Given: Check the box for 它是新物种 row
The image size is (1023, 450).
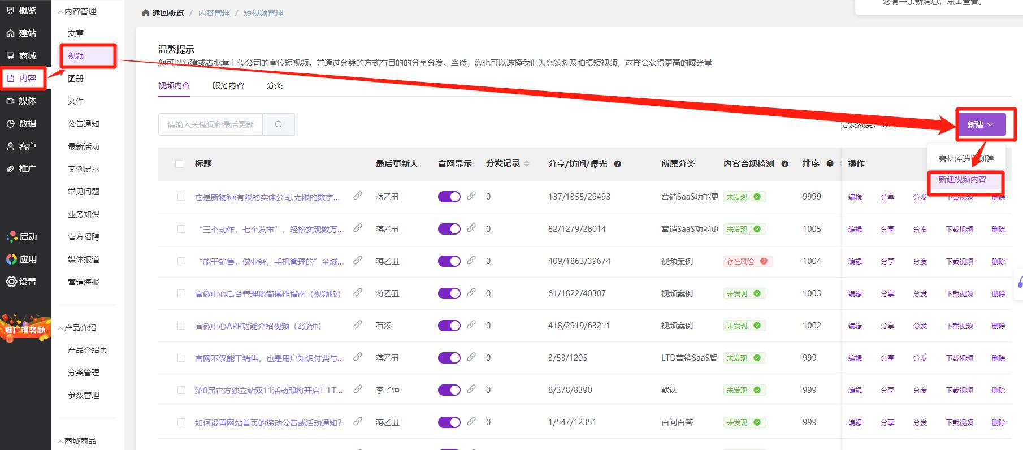Looking at the screenshot, I should pos(181,197).
